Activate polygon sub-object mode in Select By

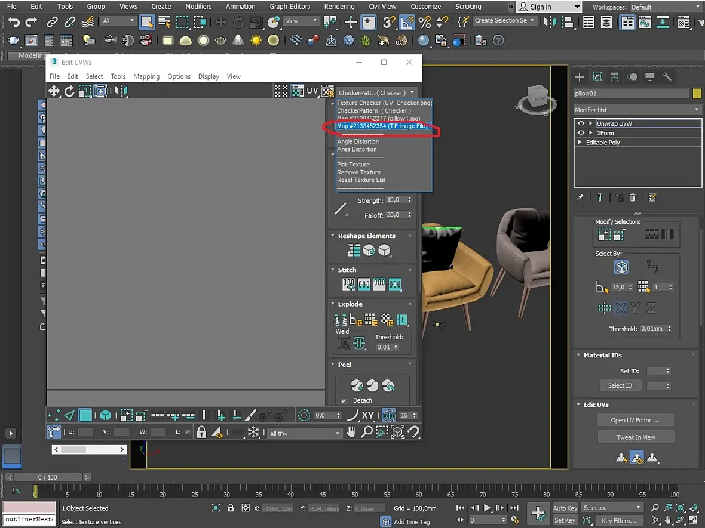(x=621, y=267)
